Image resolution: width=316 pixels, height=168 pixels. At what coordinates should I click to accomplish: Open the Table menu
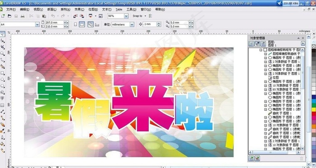[119, 9]
